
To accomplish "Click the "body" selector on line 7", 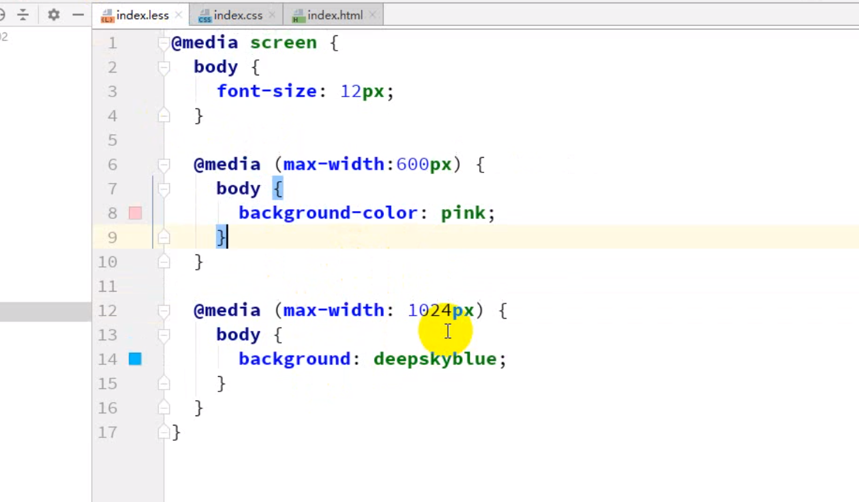I will 238,188.
